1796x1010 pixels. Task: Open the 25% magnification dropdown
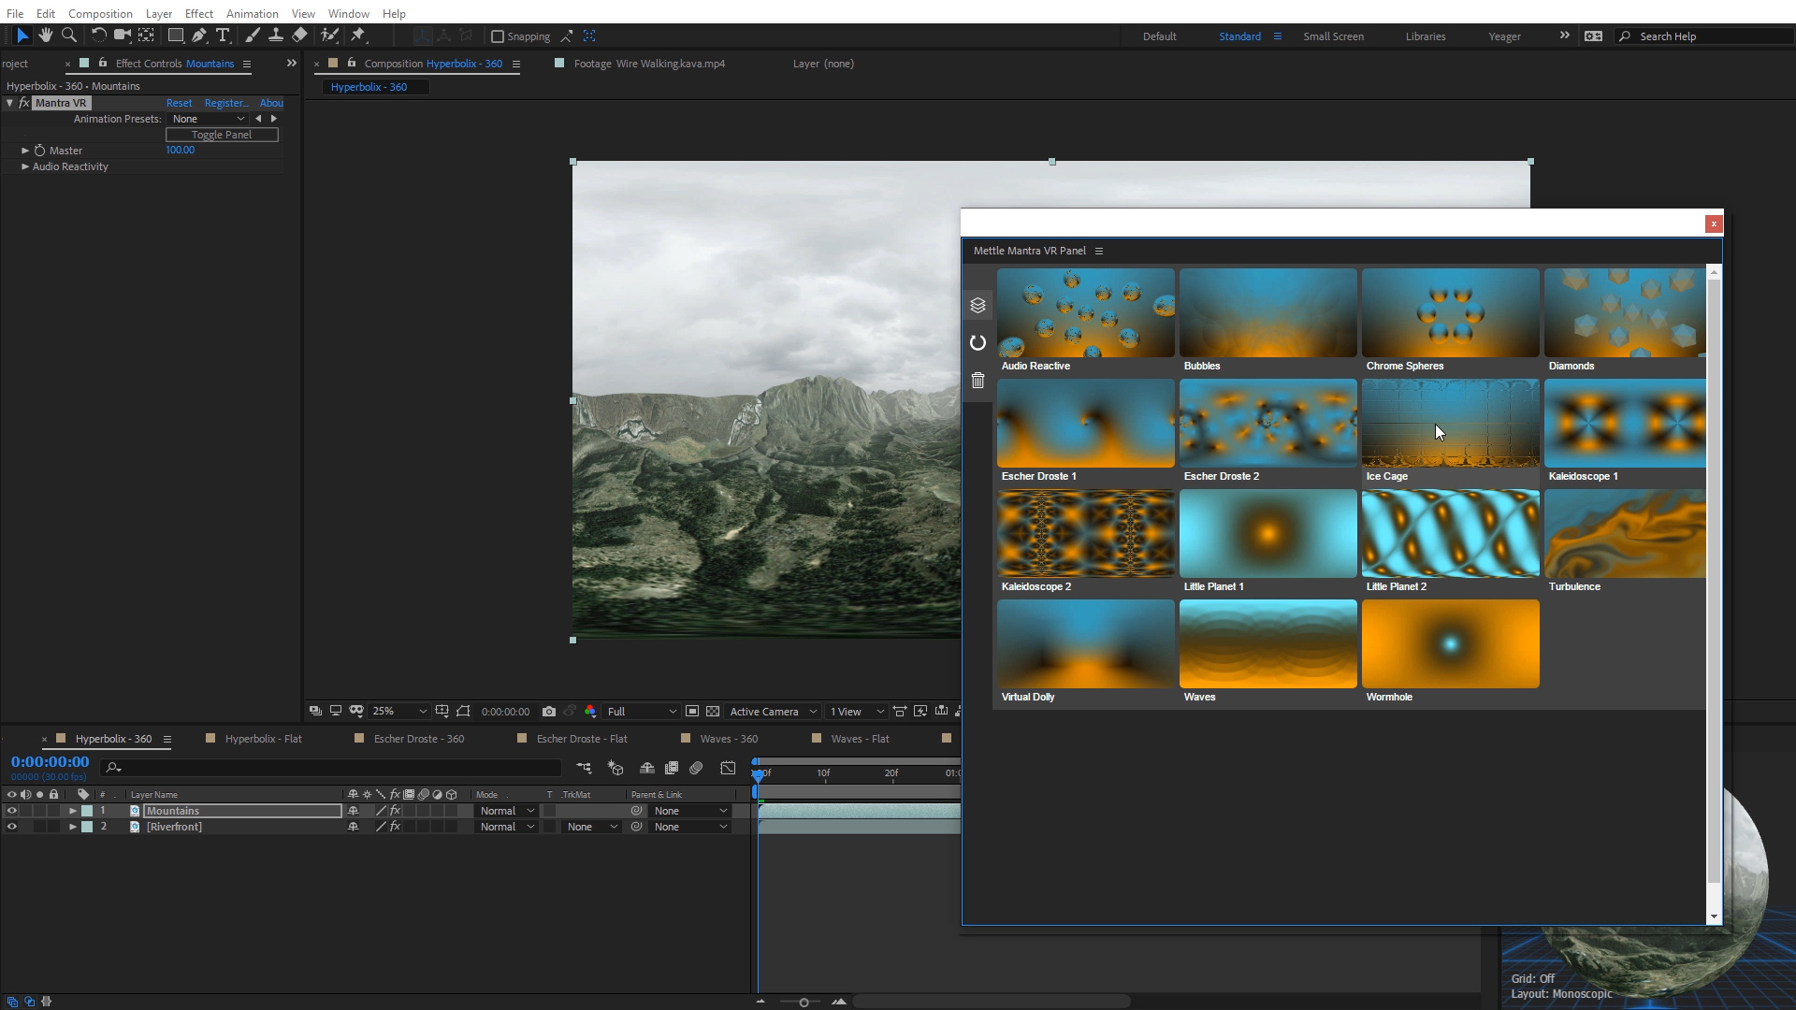click(399, 712)
